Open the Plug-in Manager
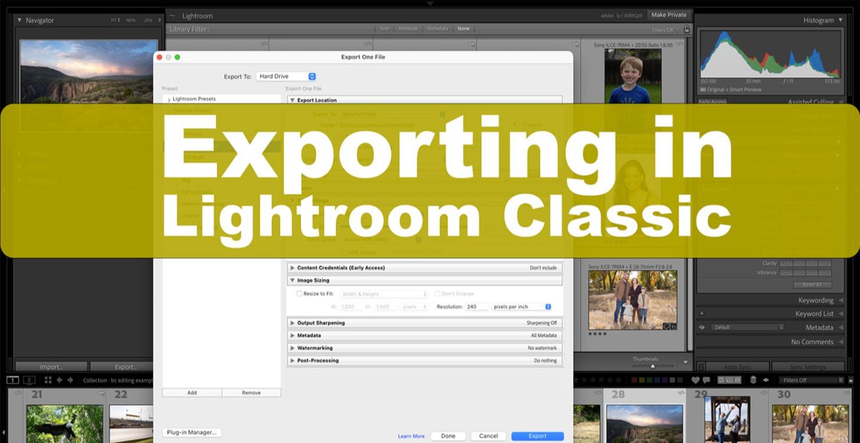The image size is (860, 443). (191, 432)
